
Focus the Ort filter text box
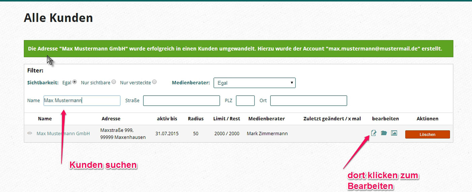point(308,101)
